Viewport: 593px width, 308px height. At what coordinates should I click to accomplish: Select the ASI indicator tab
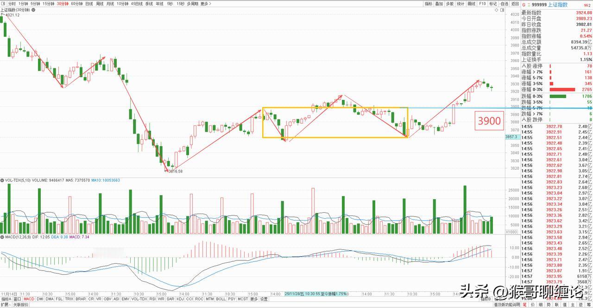pyautogui.click(x=117, y=299)
